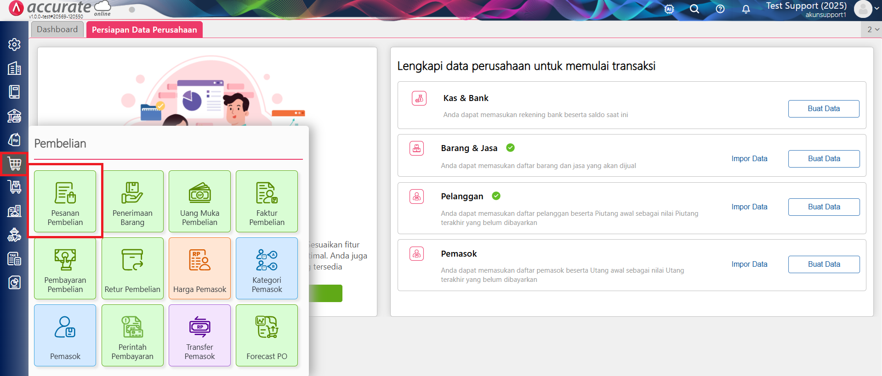This screenshot has width=882, height=376.
Task: Click Buat Data for Pemasok
Action: (824, 264)
